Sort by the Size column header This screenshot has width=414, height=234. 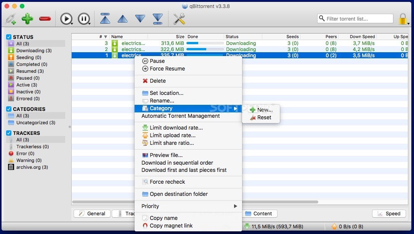point(167,37)
